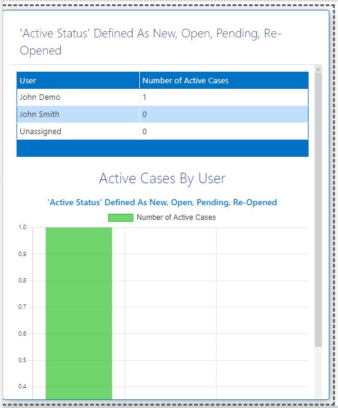Click the scrollbar up arrow
338x408 pixels.
click(318, 69)
